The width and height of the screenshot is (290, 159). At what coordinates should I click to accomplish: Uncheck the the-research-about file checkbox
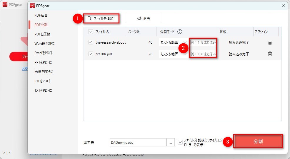click(90, 42)
